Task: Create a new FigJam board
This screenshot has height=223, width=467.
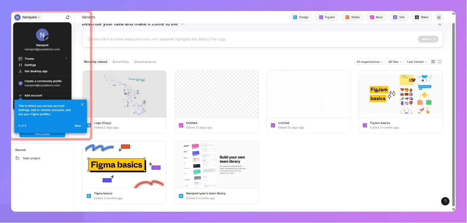Action: tap(327, 17)
